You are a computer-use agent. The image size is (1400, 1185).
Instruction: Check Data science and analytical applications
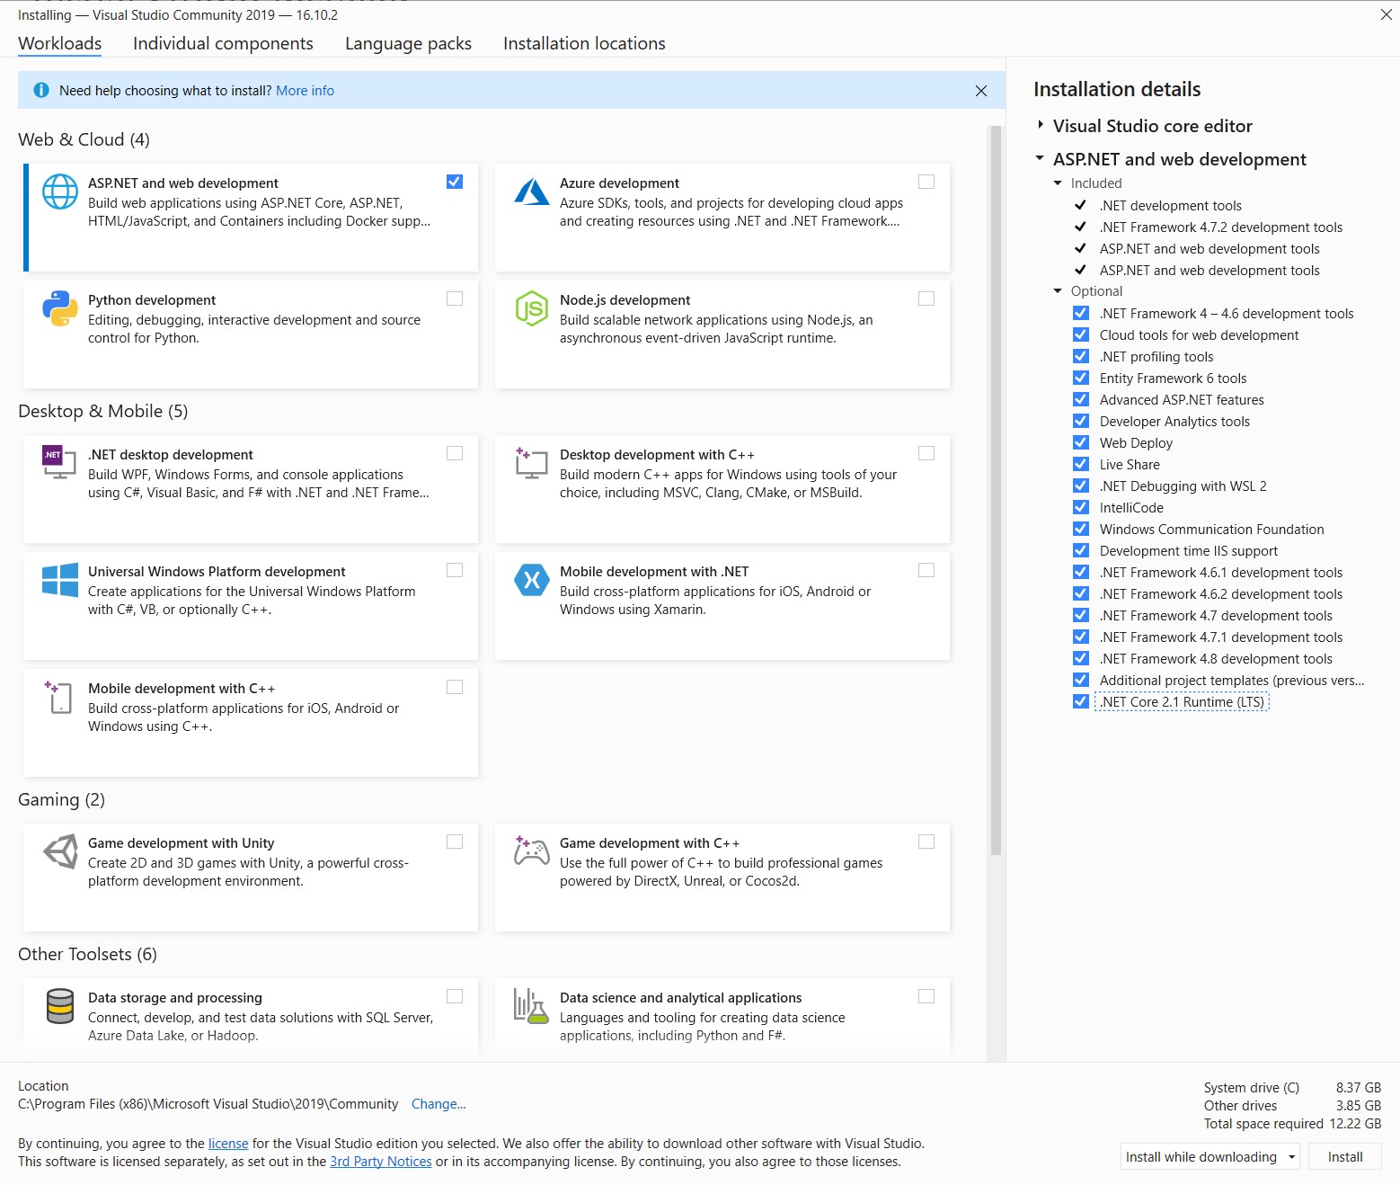point(926,996)
